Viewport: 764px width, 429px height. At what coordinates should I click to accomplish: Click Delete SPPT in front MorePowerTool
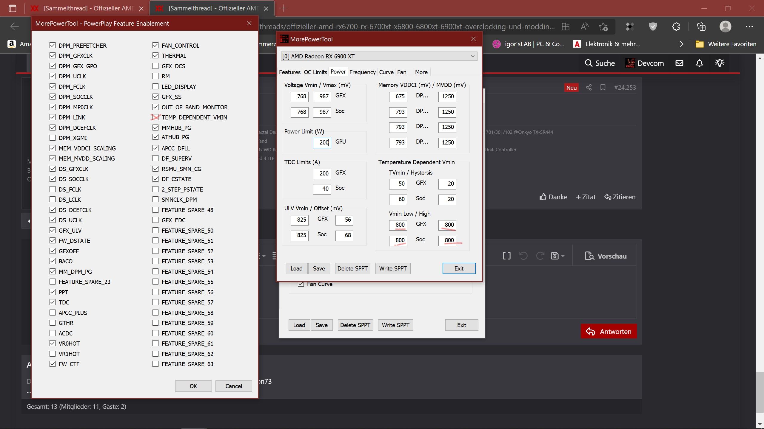[352, 268]
